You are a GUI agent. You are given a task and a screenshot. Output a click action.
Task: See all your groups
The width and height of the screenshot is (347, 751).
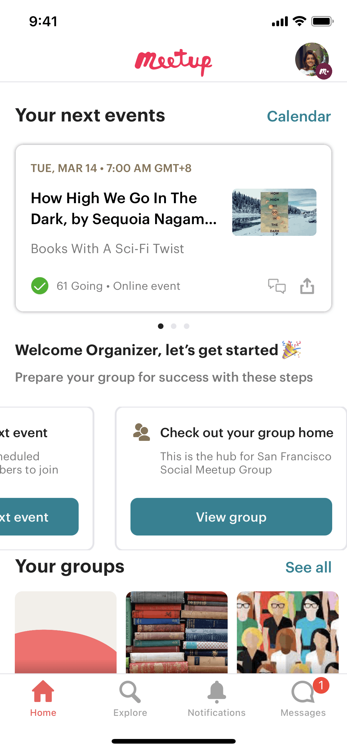308,567
